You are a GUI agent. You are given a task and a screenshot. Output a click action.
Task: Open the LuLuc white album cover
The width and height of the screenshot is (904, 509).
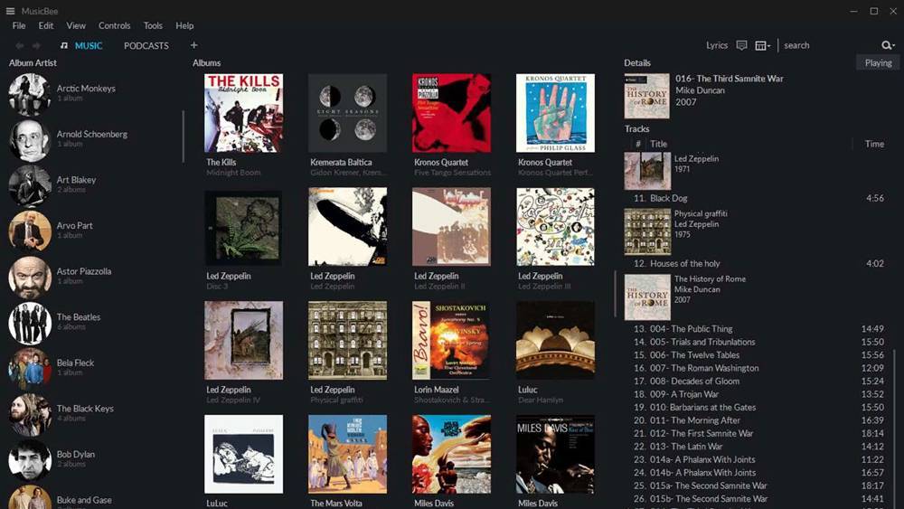pyautogui.click(x=243, y=454)
